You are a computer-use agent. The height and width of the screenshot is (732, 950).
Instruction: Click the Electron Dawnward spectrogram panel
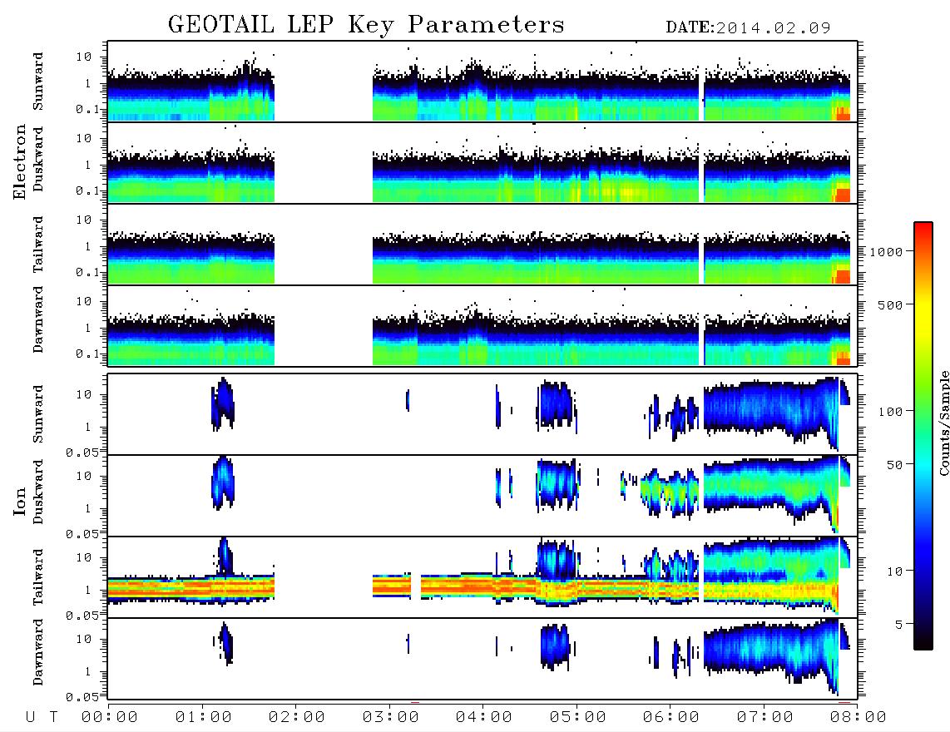(482, 326)
